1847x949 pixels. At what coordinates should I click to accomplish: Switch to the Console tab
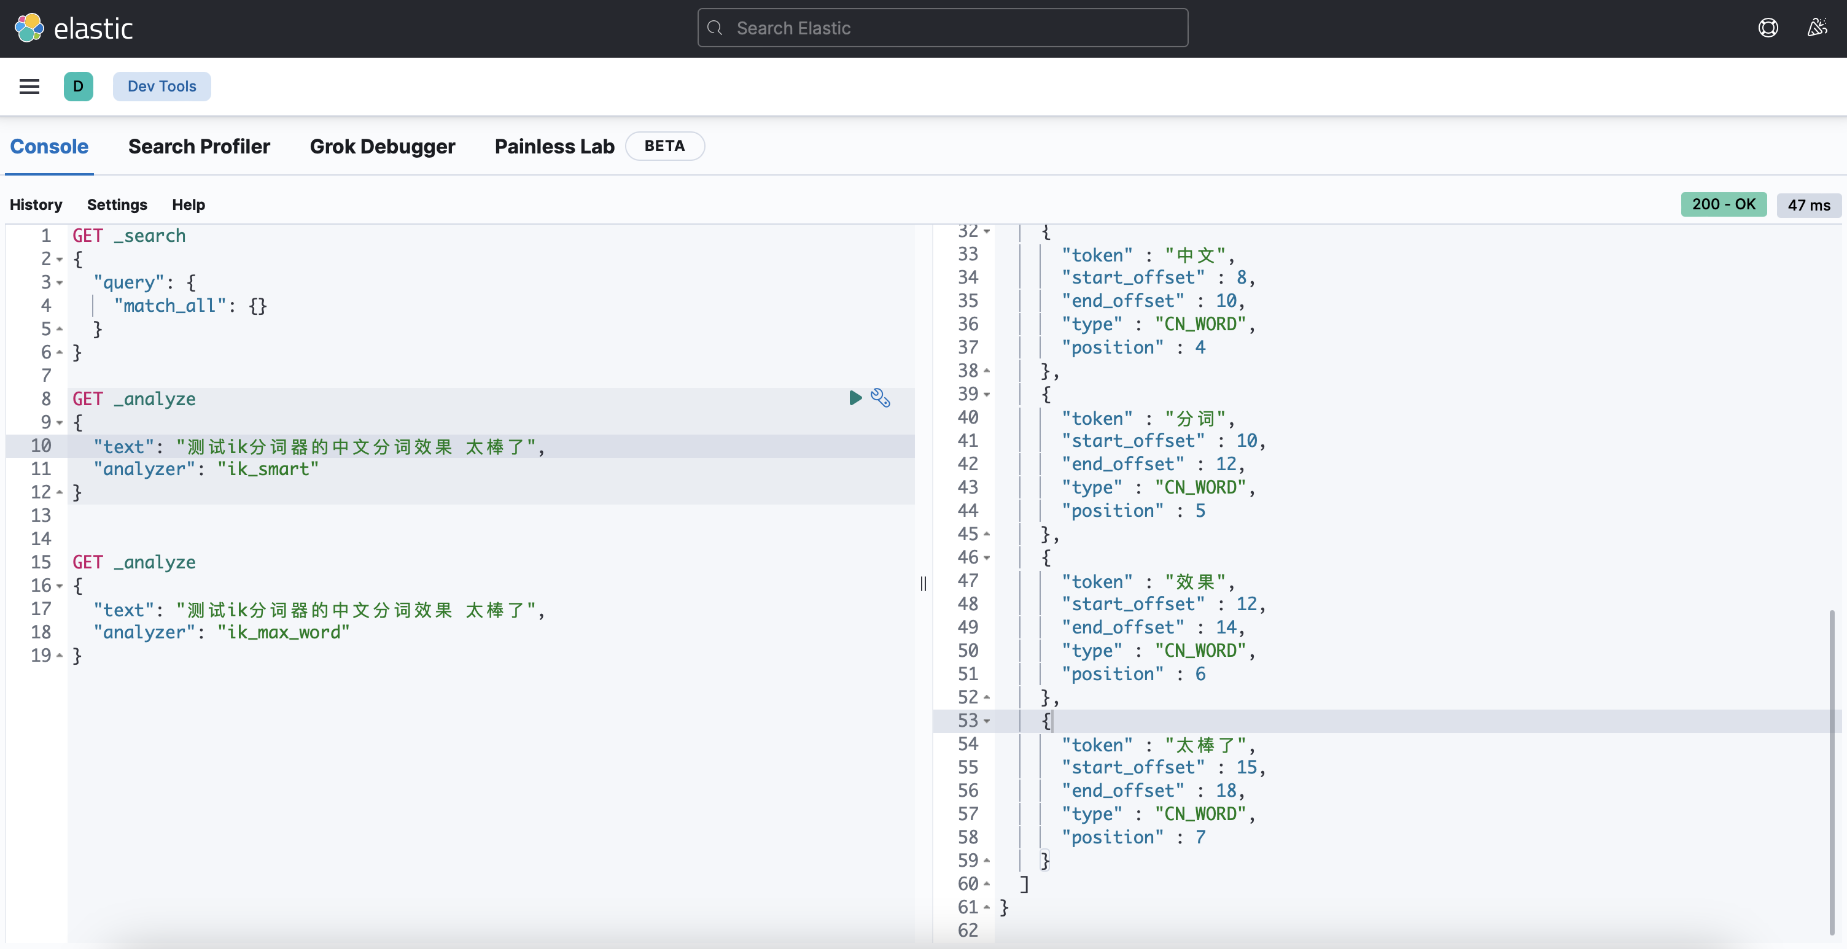[49, 146]
